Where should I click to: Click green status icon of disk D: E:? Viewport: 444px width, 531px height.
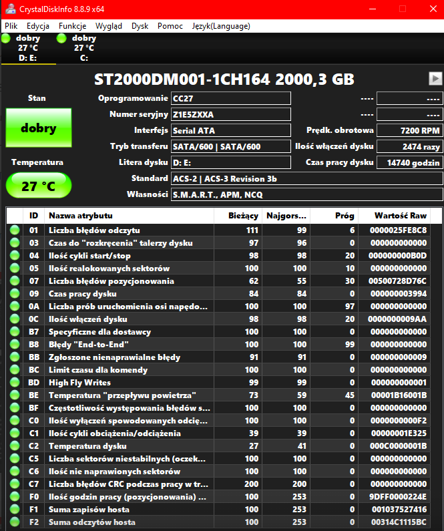[x=6, y=38]
